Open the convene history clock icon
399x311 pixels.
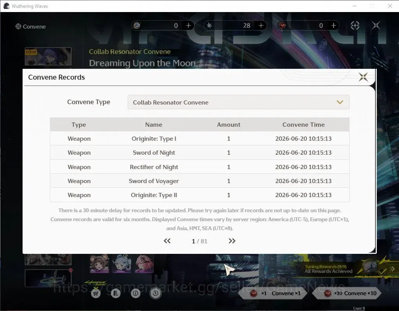(x=155, y=294)
